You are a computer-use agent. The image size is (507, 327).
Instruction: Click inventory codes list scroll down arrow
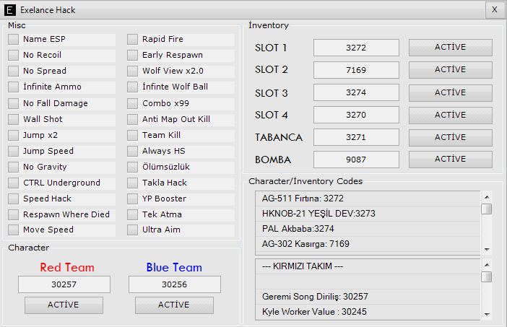tap(487, 250)
